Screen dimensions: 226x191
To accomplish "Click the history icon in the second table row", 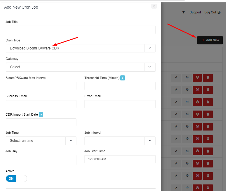I will point(187,90).
